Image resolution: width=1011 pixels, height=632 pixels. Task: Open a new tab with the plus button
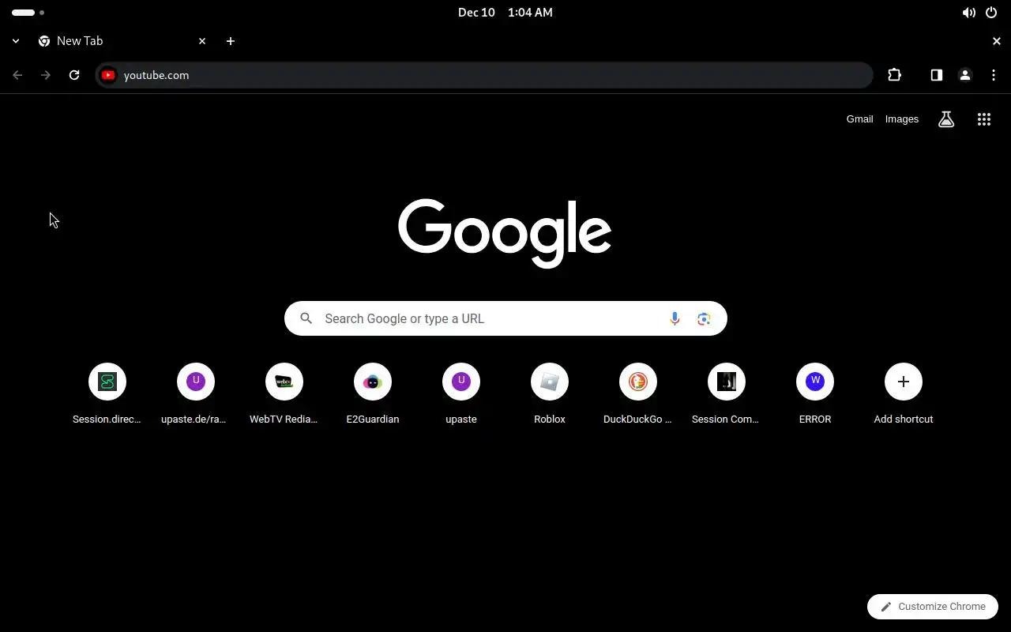(231, 41)
